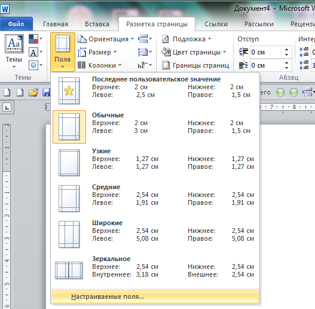Increase the left indent value stepper
315x309 pixels.
tap(286, 50)
